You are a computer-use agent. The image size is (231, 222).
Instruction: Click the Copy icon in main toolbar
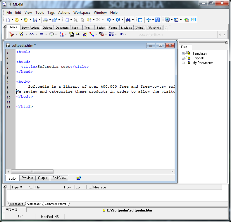pos(82,20)
